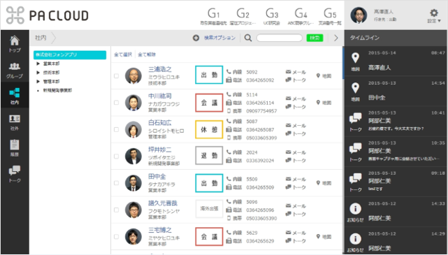Open the トーク chat sidebar icon
The width and height of the screenshot is (448, 255).
(15, 174)
